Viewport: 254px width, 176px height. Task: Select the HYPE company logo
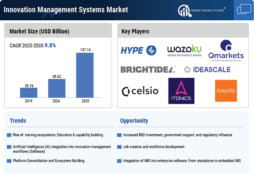pyautogui.click(x=138, y=51)
